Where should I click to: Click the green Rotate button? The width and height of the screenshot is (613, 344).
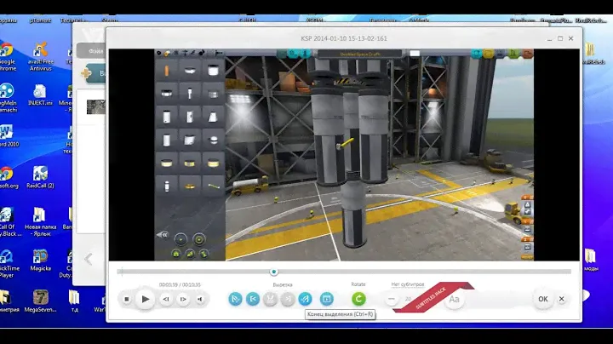click(x=358, y=299)
